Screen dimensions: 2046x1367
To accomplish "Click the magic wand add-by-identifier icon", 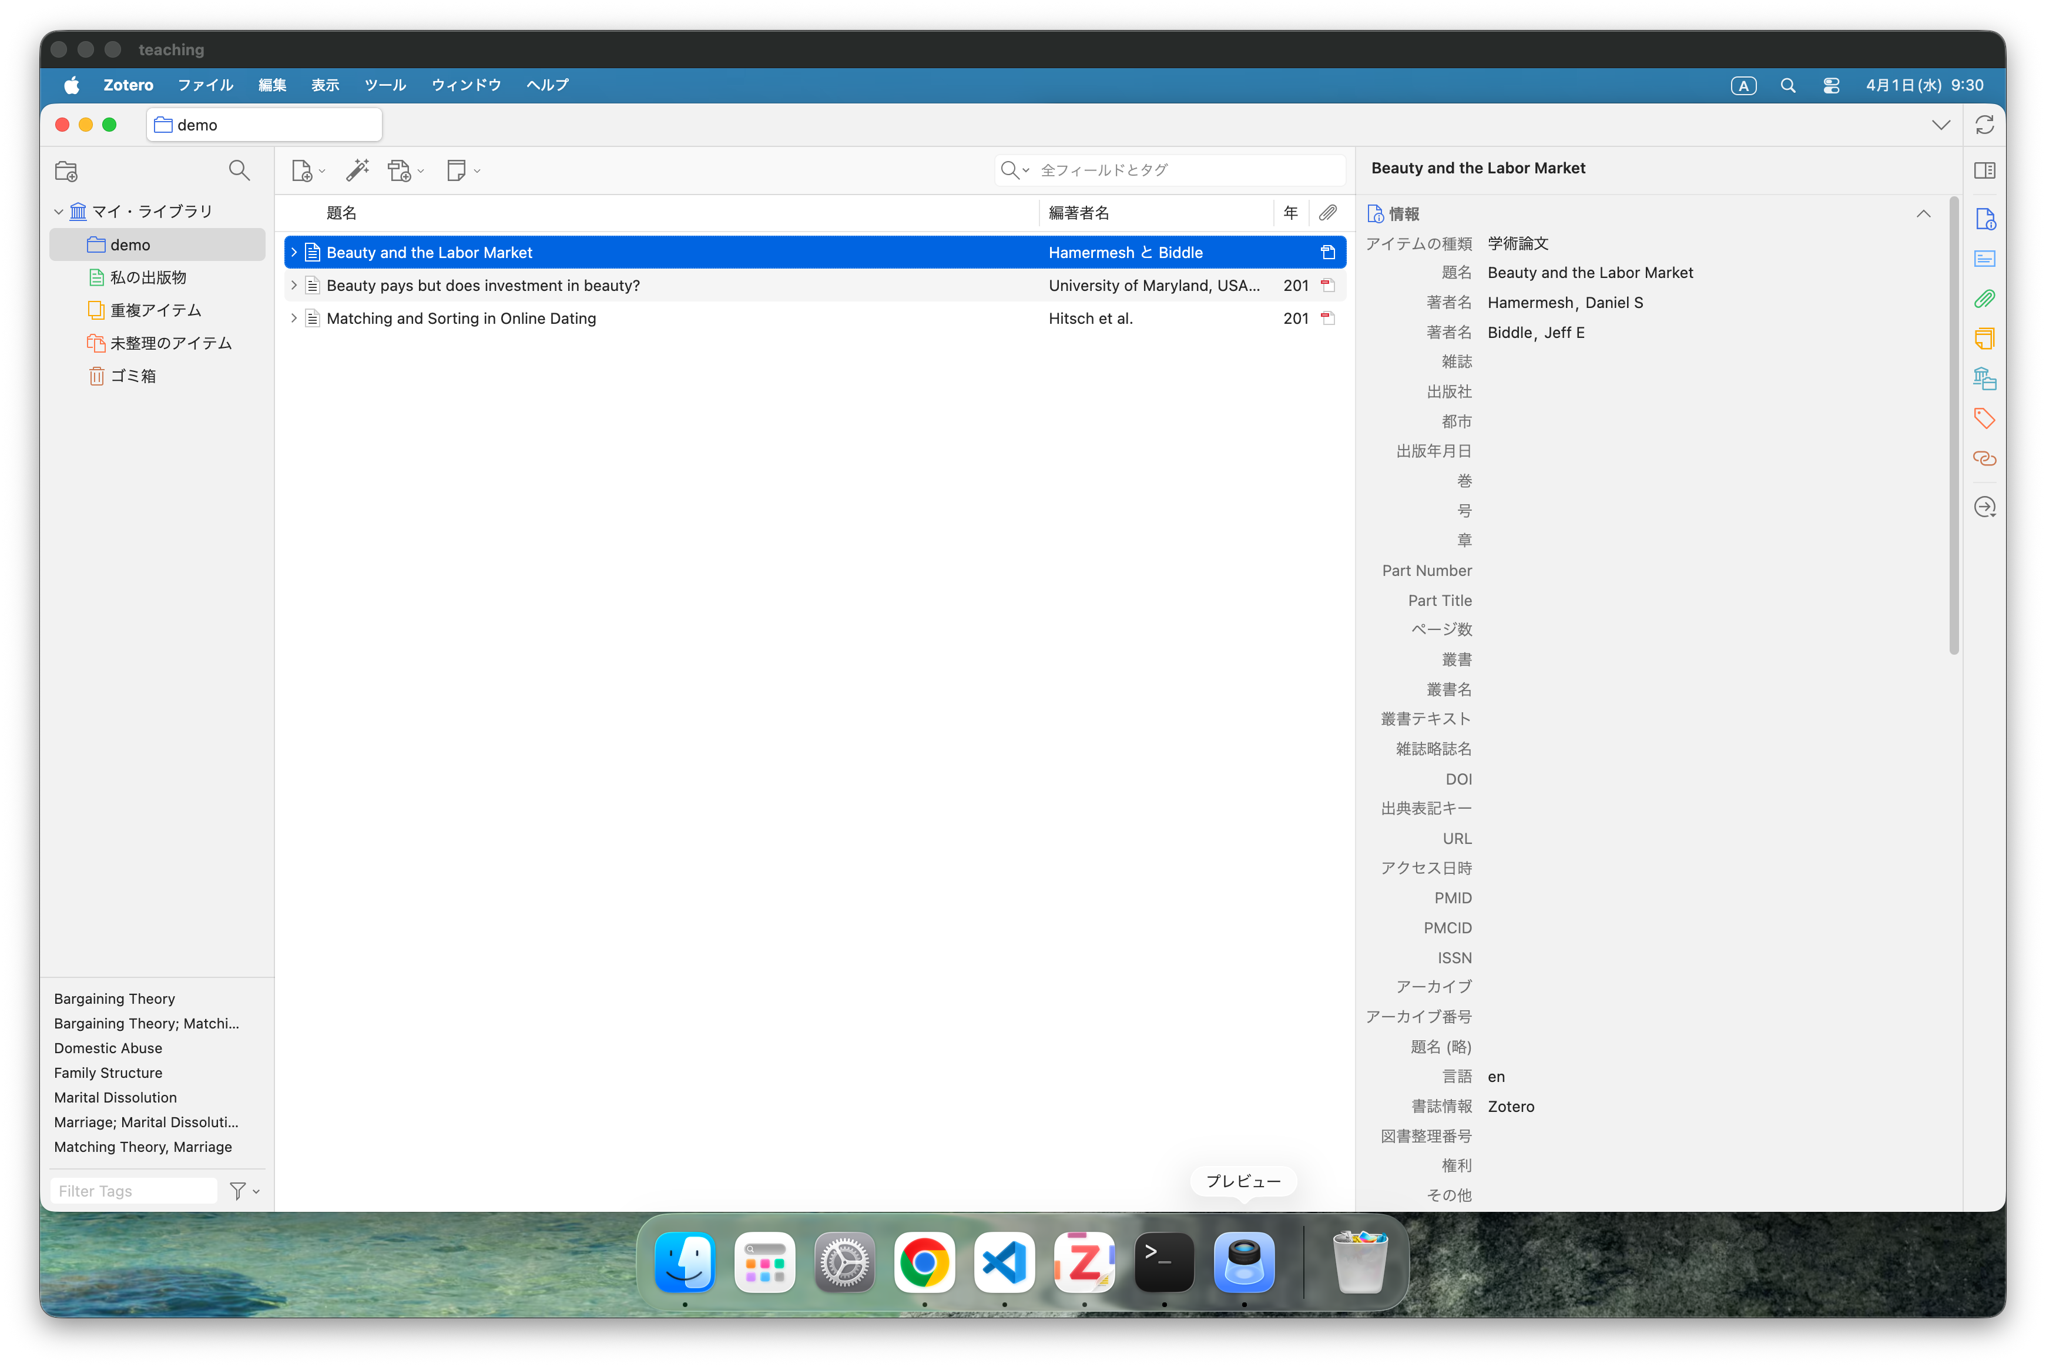I will point(357,170).
